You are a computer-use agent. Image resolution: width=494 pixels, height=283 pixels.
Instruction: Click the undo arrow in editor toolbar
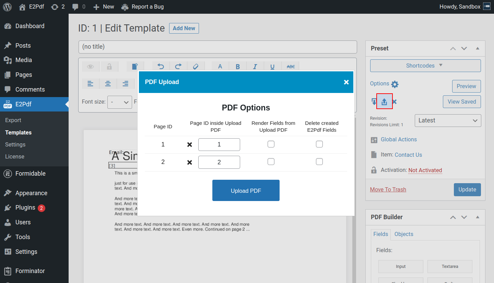161,67
